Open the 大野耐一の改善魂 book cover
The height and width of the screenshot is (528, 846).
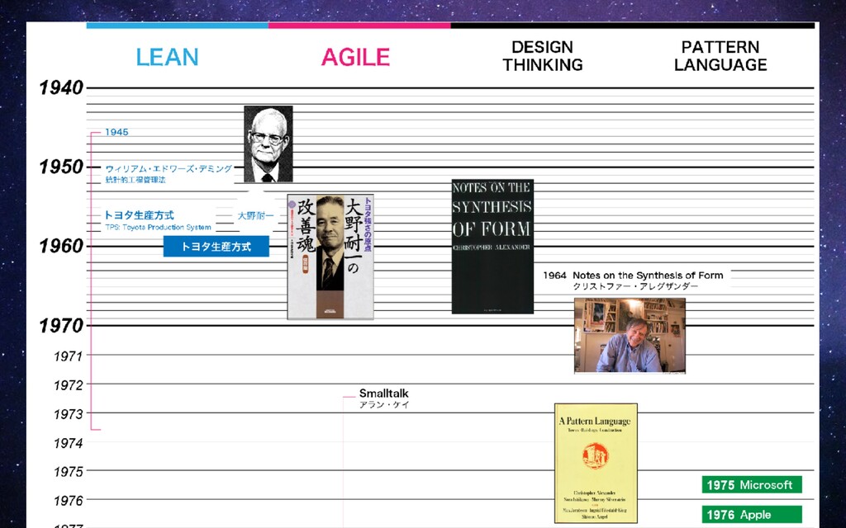point(330,257)
